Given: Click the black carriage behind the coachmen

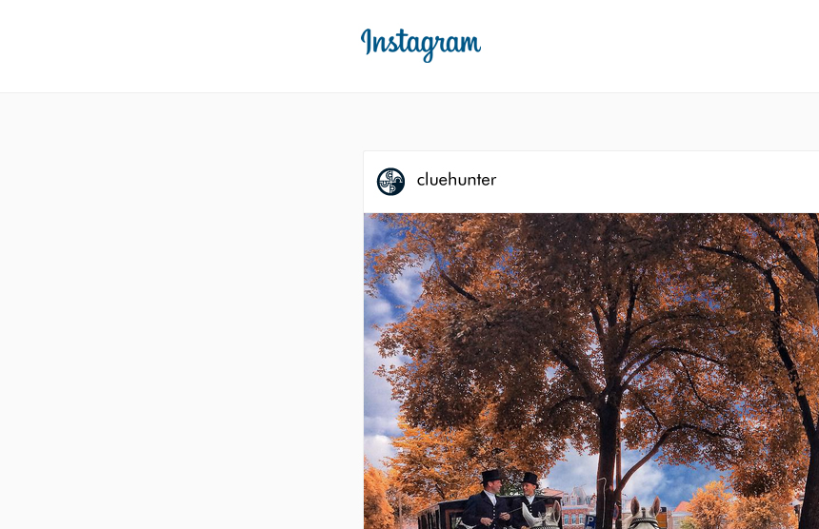Looking at the screenshot, I should tap(440, 516).
